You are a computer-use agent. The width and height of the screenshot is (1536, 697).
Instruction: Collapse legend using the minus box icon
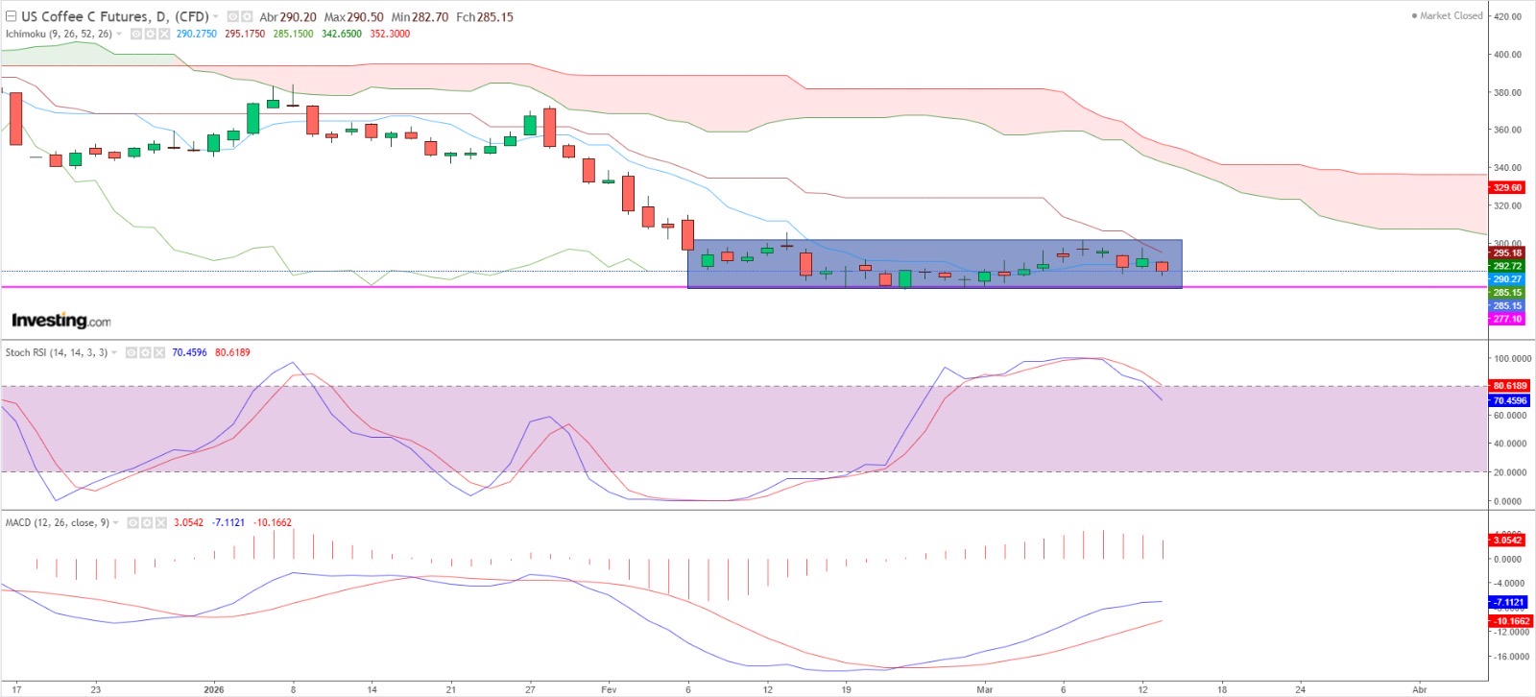tap(11, 16)
